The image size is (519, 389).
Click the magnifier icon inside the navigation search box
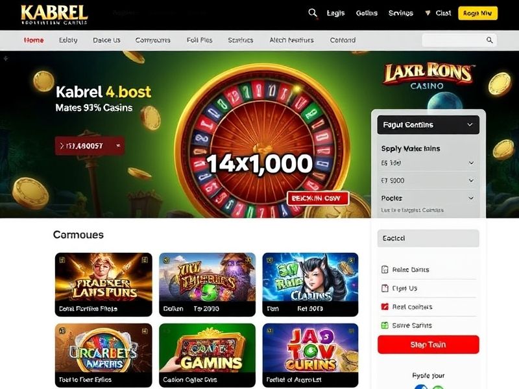[x=490, y=40]
